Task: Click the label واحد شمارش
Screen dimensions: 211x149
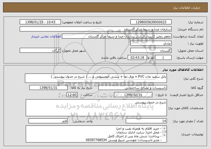Action: [82, 121]
